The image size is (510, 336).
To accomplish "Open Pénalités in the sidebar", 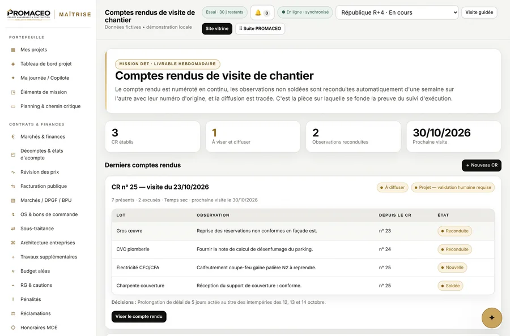I will [49, 299].
